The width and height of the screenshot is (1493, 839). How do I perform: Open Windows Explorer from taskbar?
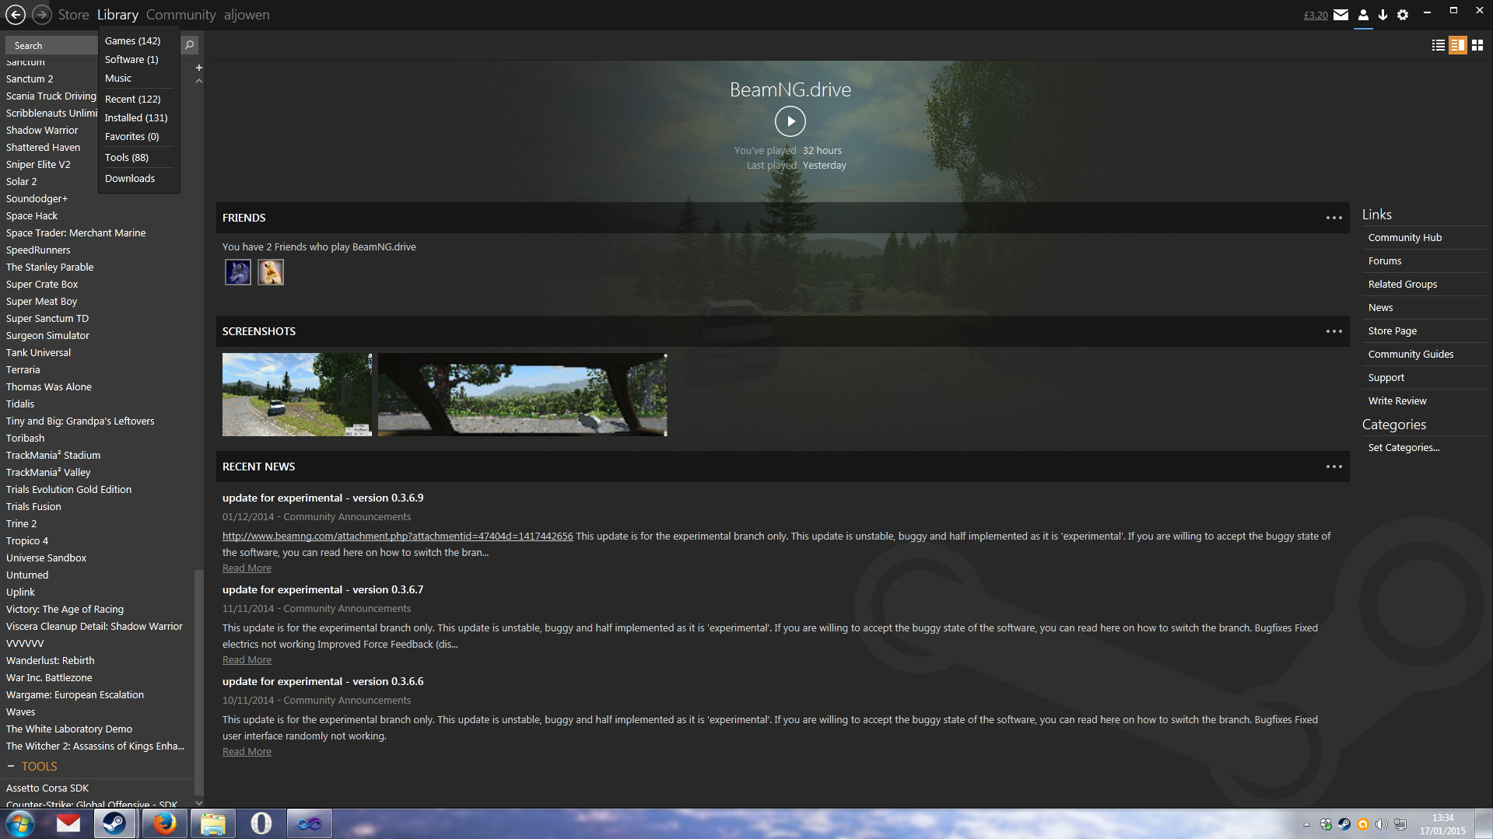pos(212,823)
